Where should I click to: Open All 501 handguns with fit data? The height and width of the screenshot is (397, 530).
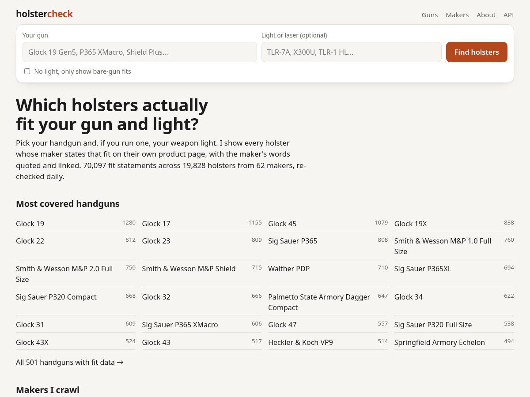pyautogui.click(x=70, y=362)
